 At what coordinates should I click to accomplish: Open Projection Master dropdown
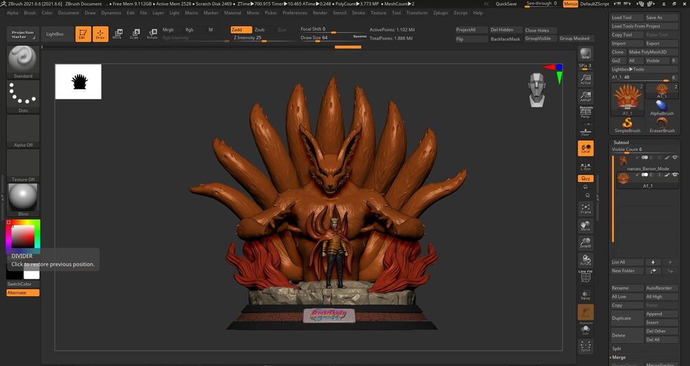pyautogui.click(x=23, y=34)
